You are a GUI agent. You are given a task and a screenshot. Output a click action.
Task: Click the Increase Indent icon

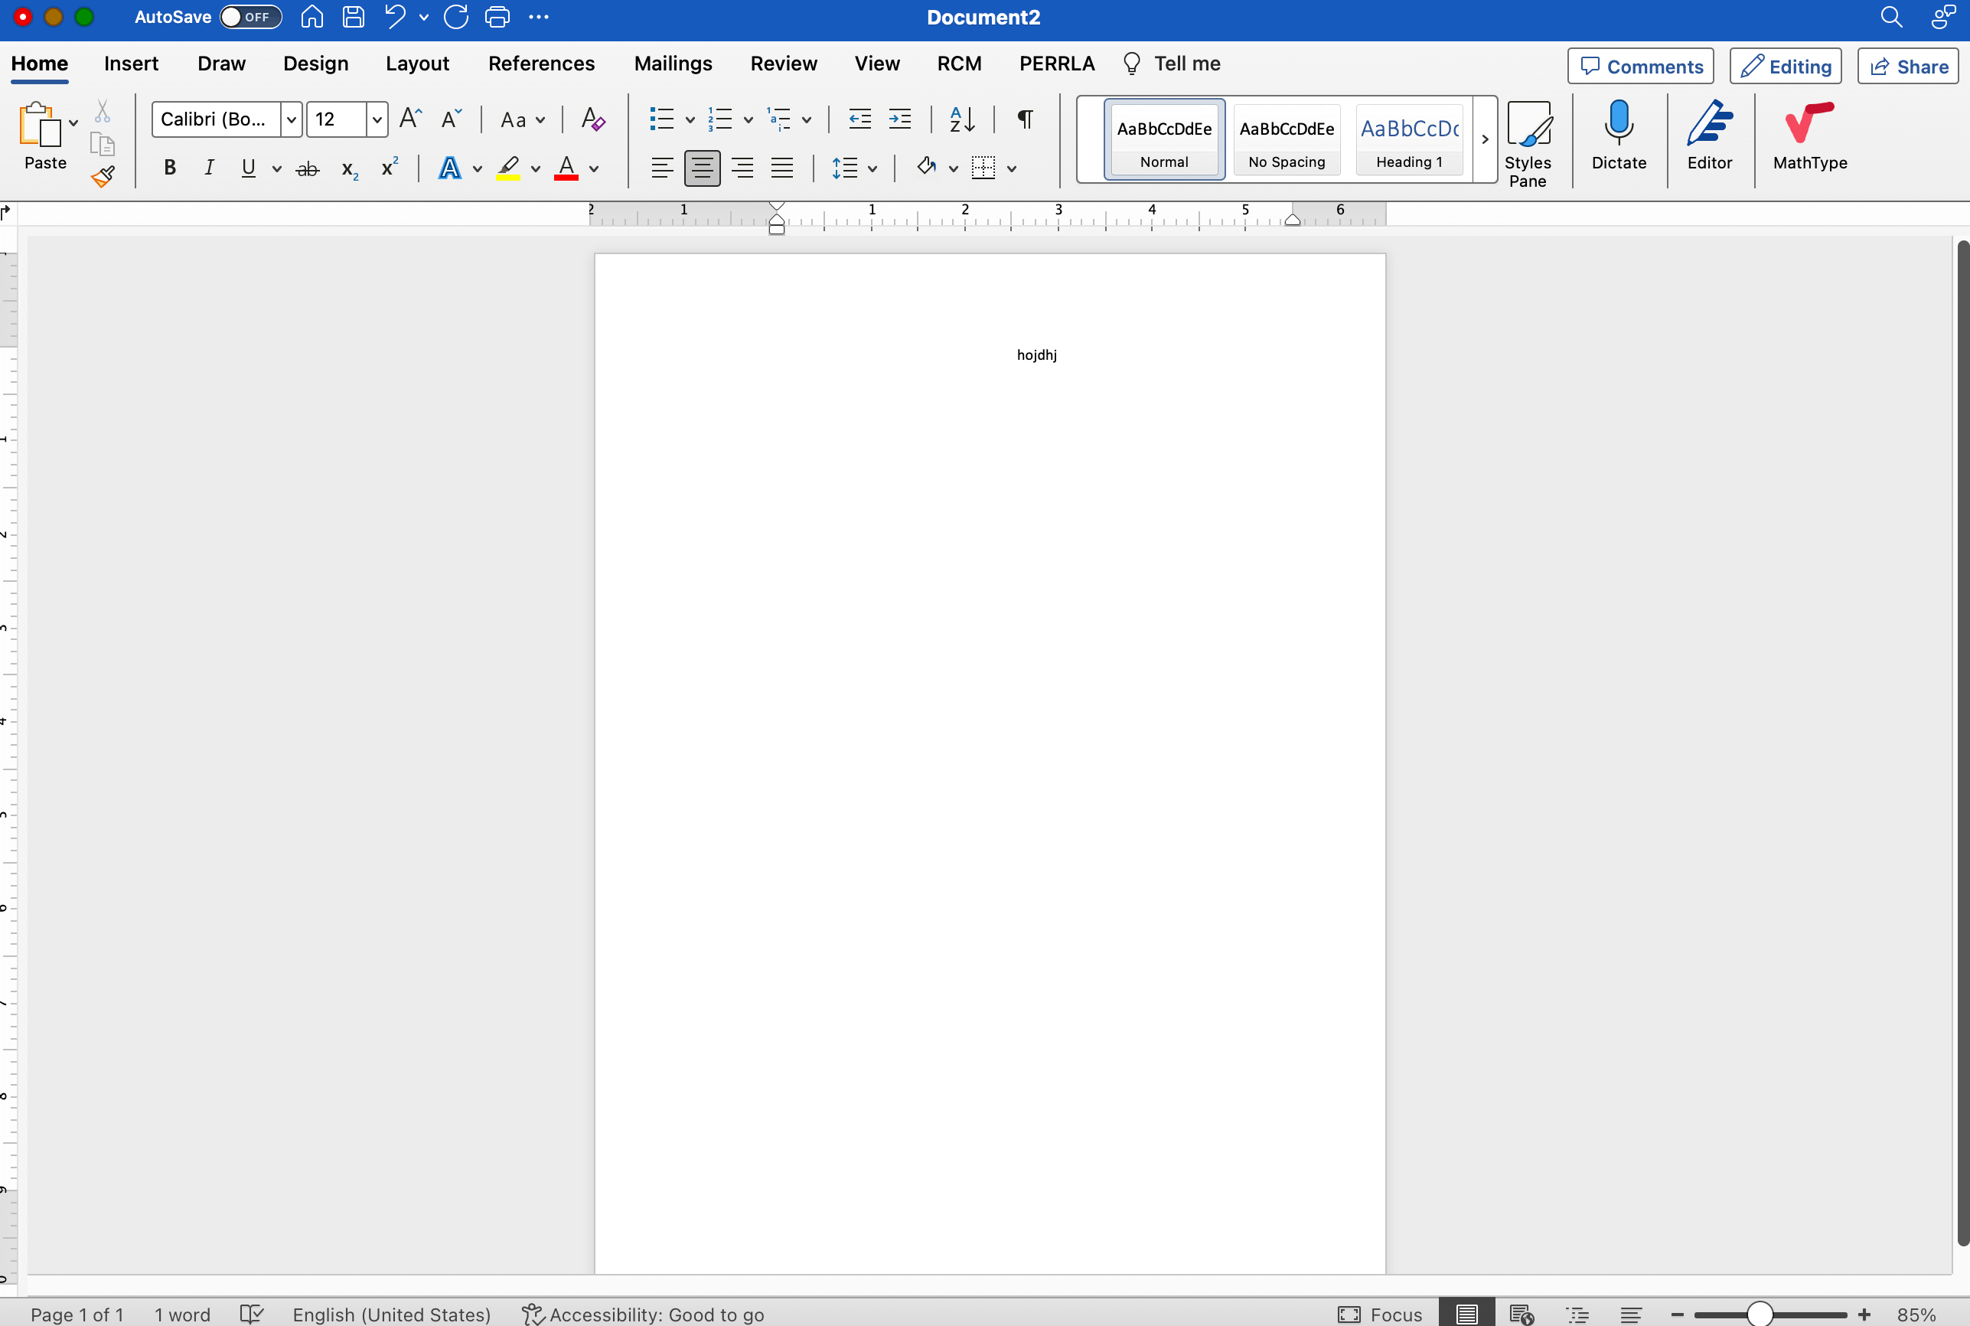point(900,119)
